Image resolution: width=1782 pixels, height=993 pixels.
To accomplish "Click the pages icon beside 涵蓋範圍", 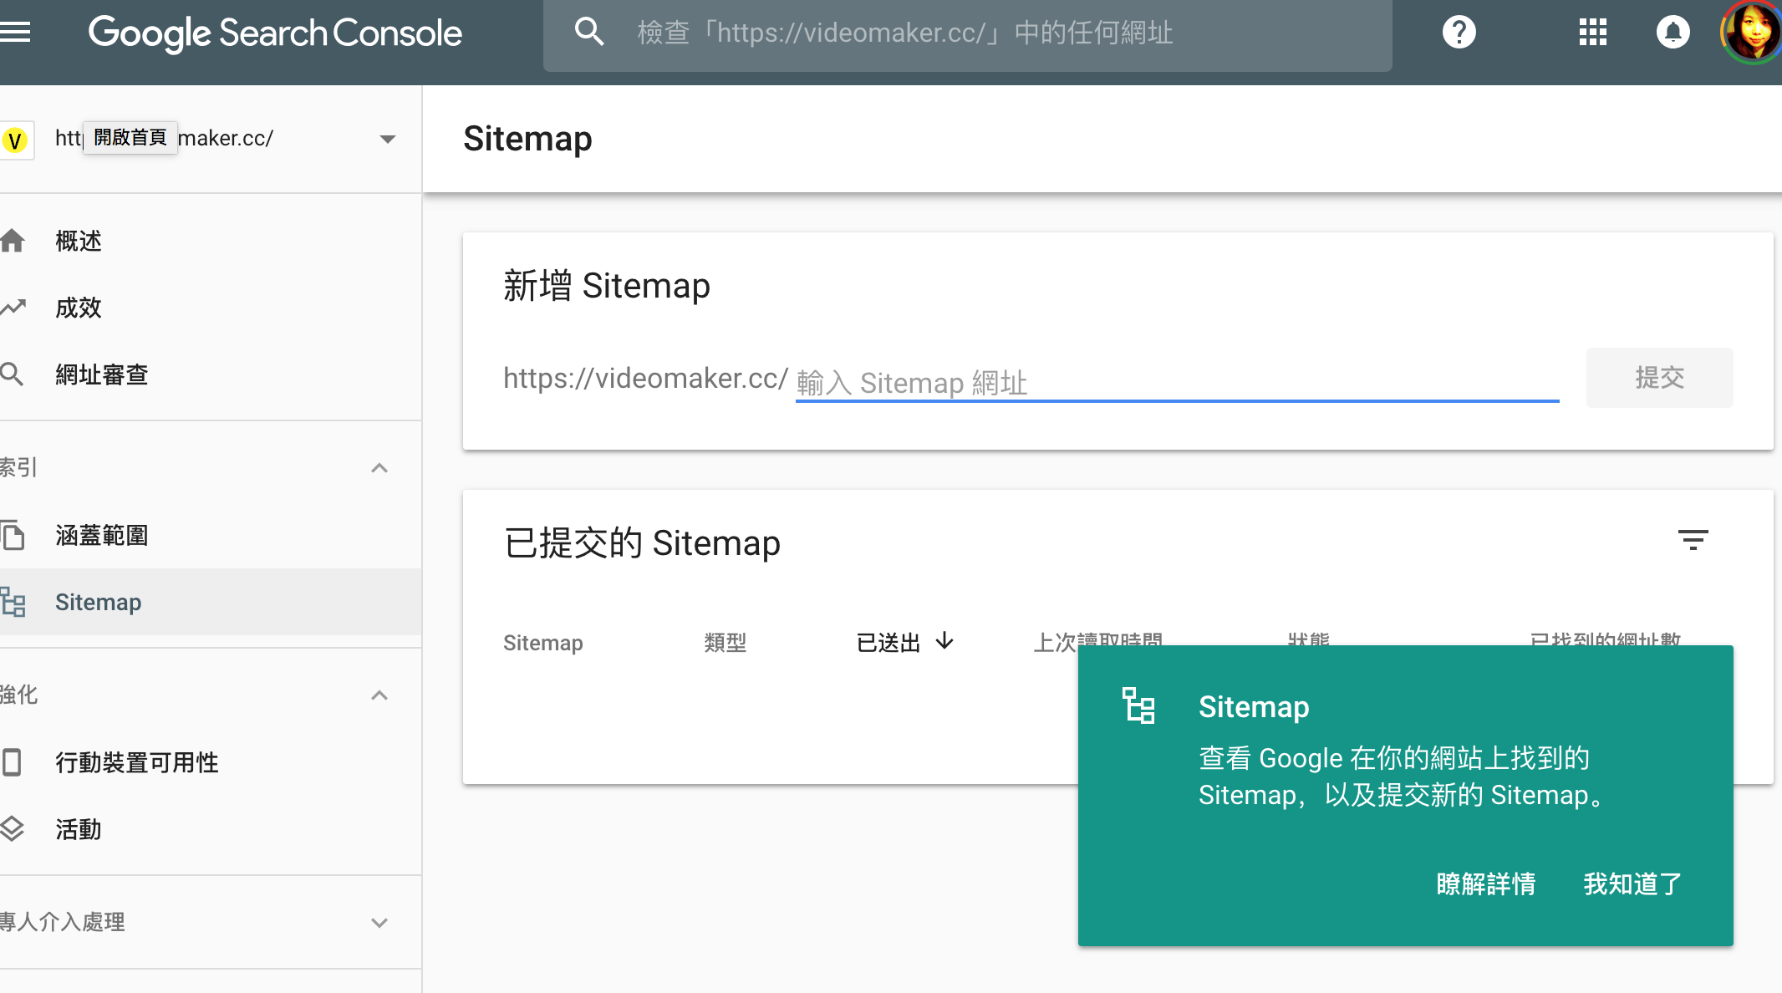I will 13,535.
